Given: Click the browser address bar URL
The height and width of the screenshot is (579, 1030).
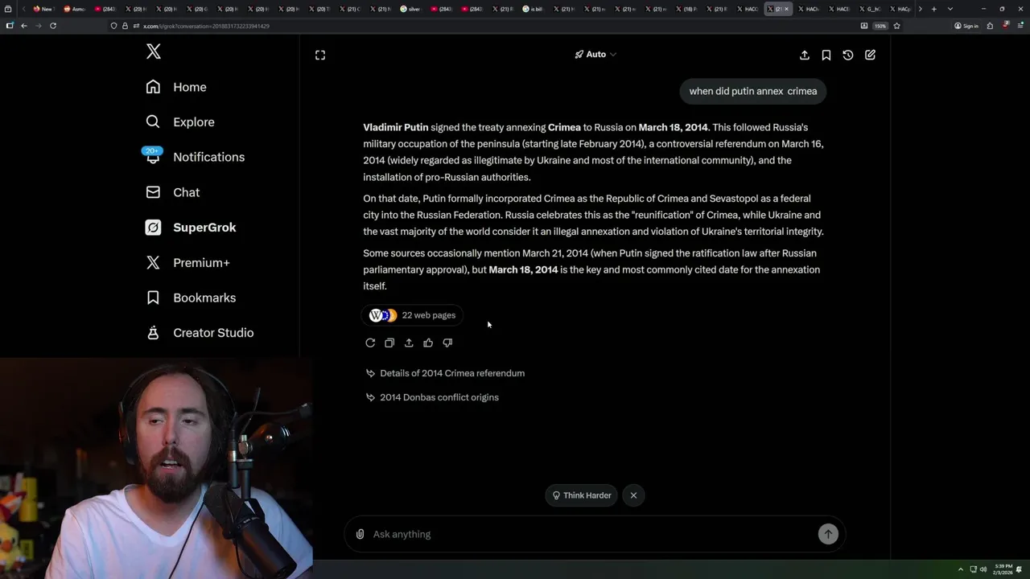Looking at the screenshot, I should tap(206, 26).
